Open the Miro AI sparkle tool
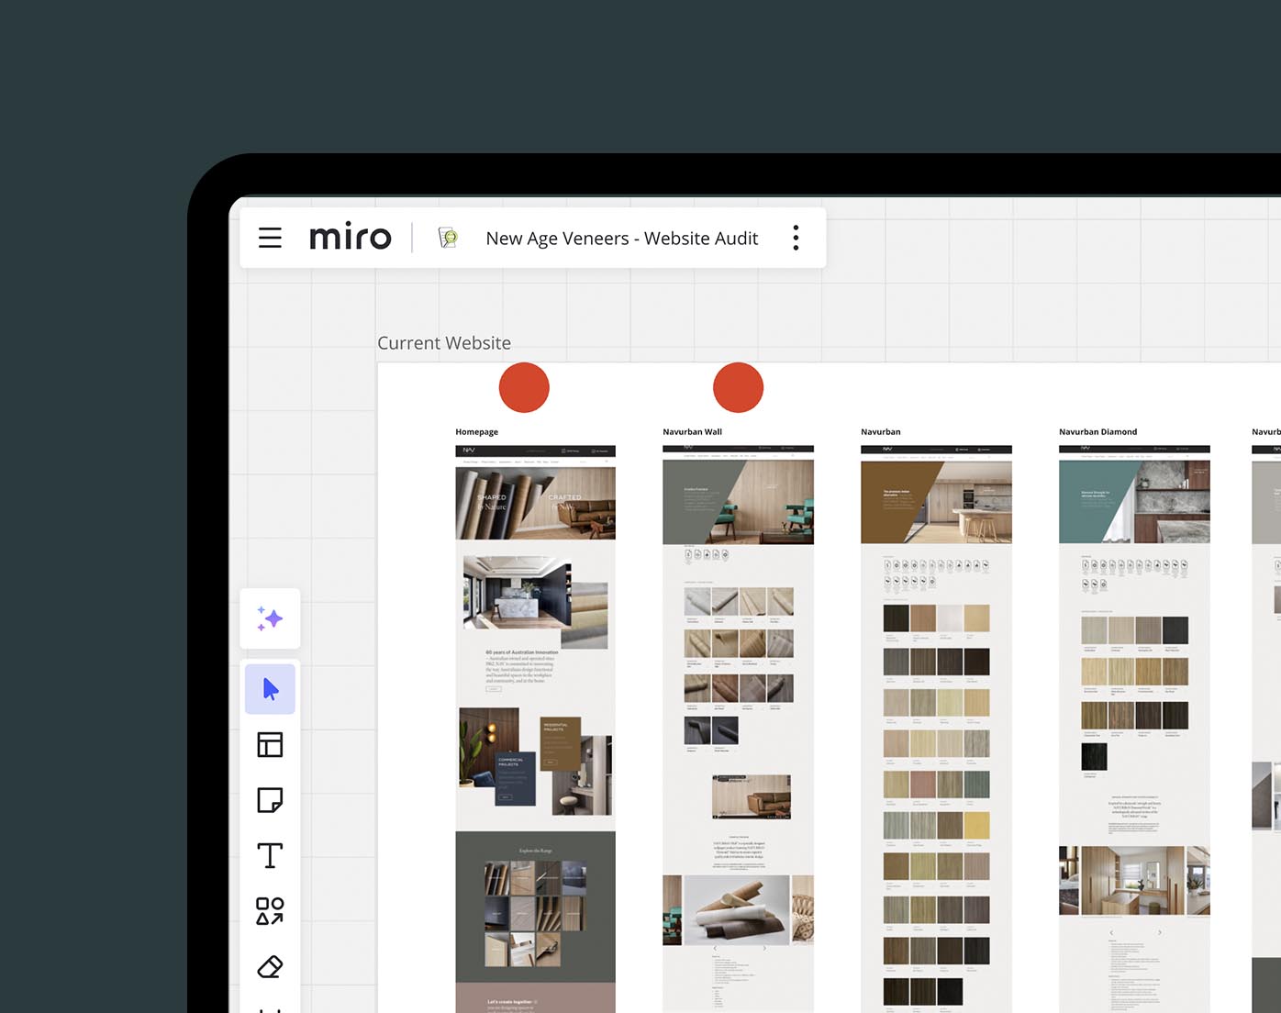1281x1013 pixels. 270,618
